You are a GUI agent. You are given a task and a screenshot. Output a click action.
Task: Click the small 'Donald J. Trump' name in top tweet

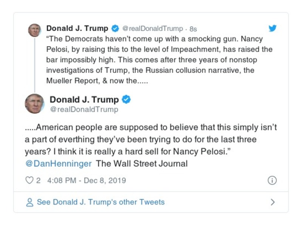(77, 28)
